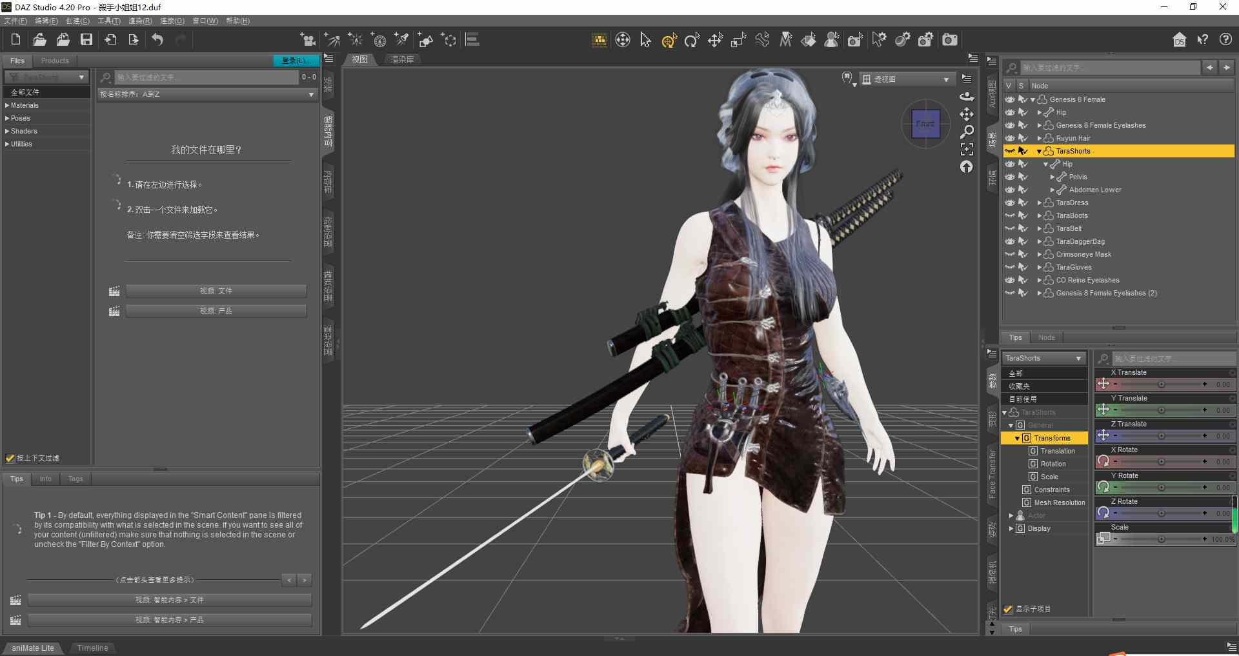This screenshot has width=1239, height=656.
Task: Toggle the 显示子项目 checkbox
Action: (x=1008, y=609)
